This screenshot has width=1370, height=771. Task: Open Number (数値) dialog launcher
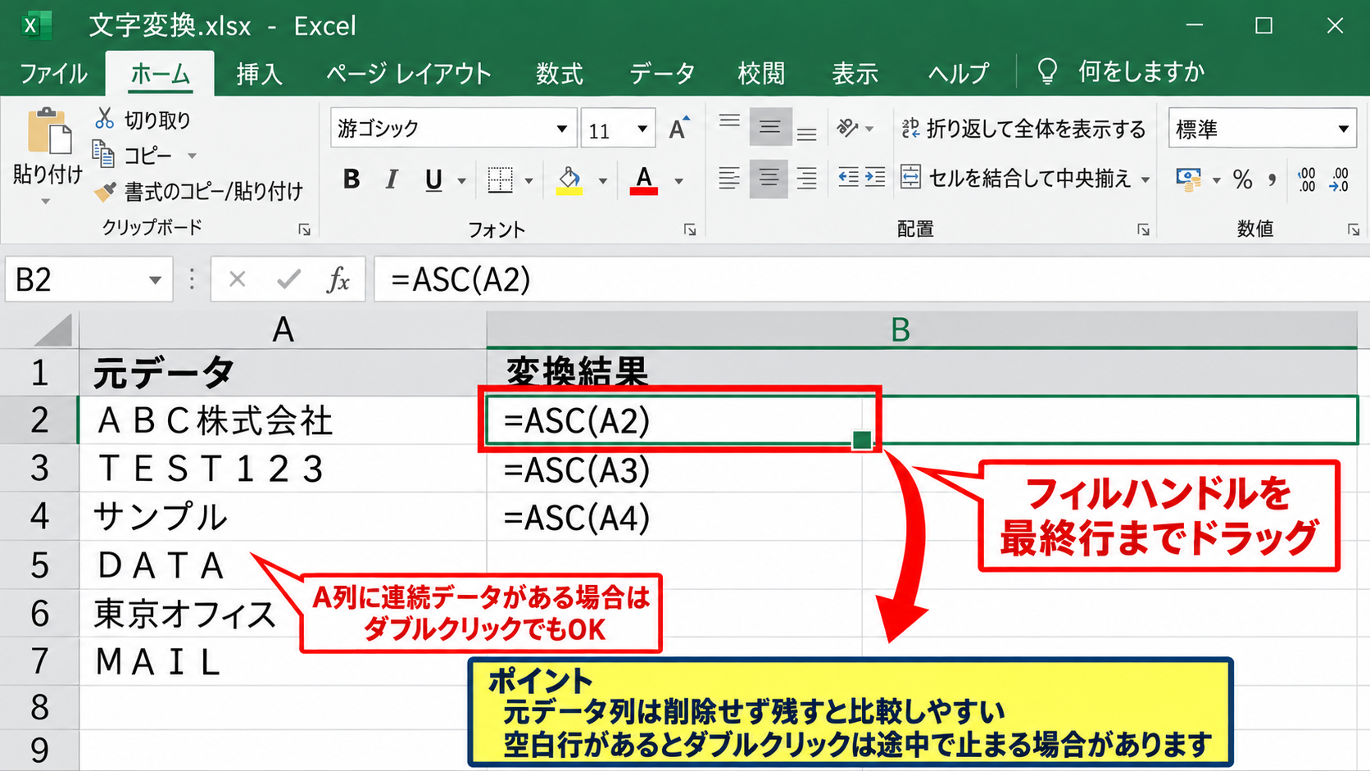click(x=1354, y=230)
